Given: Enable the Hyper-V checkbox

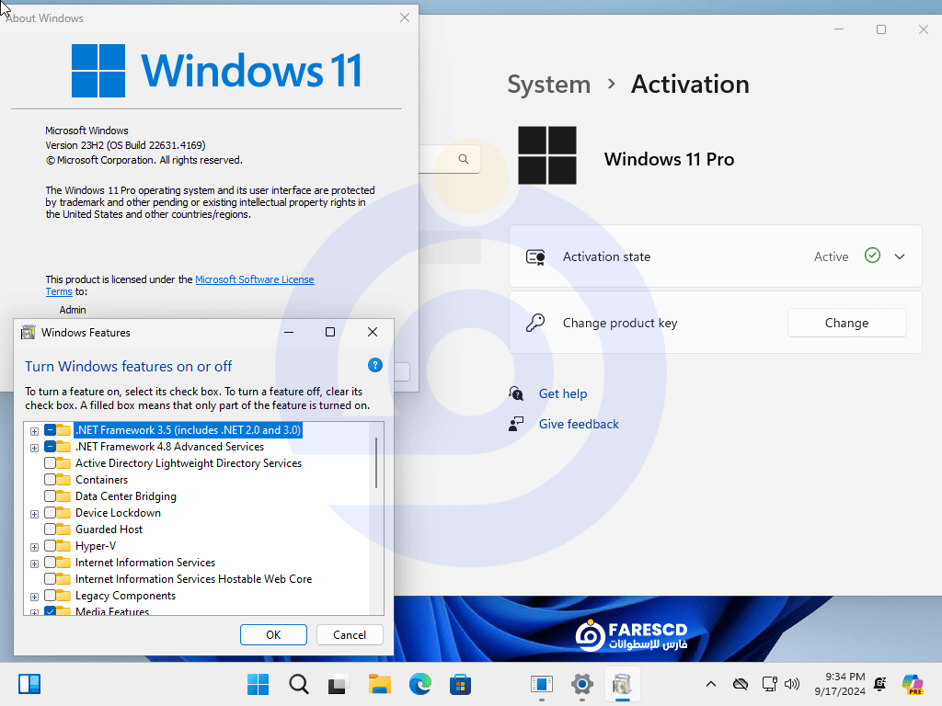Looking at the screenshot, I should point(50,546).
